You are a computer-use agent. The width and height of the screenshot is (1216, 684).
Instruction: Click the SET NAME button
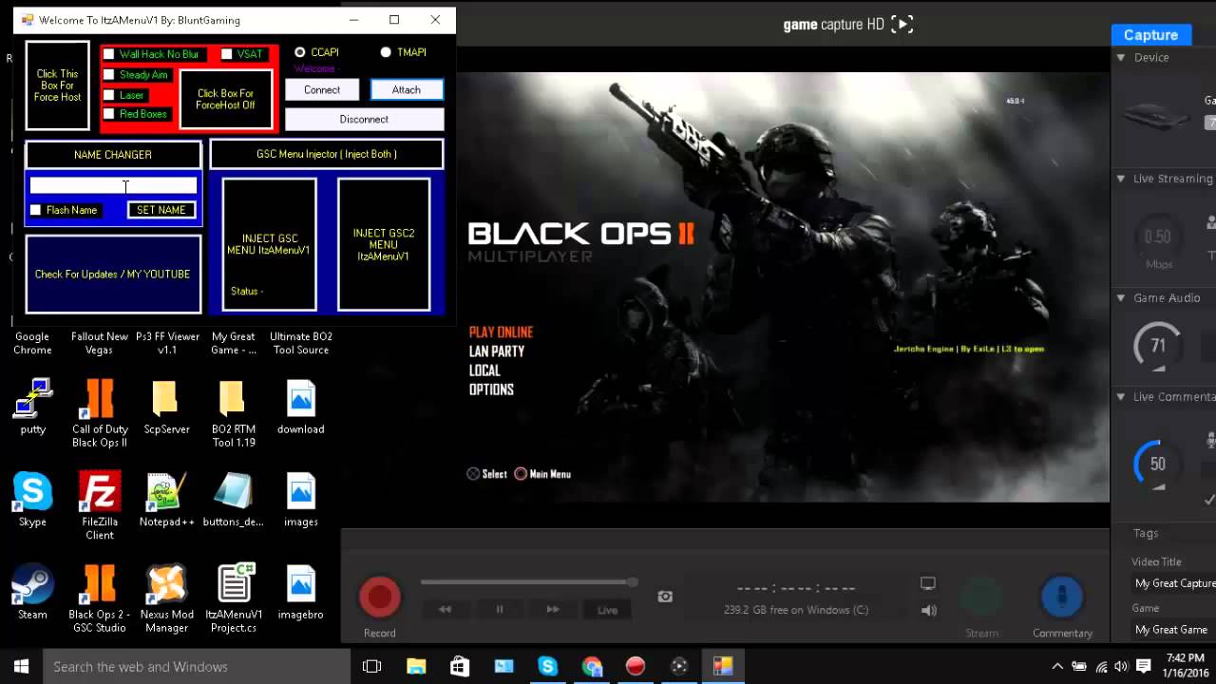161,210
